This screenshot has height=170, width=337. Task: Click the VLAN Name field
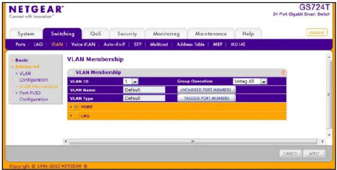tap(144, 90)
